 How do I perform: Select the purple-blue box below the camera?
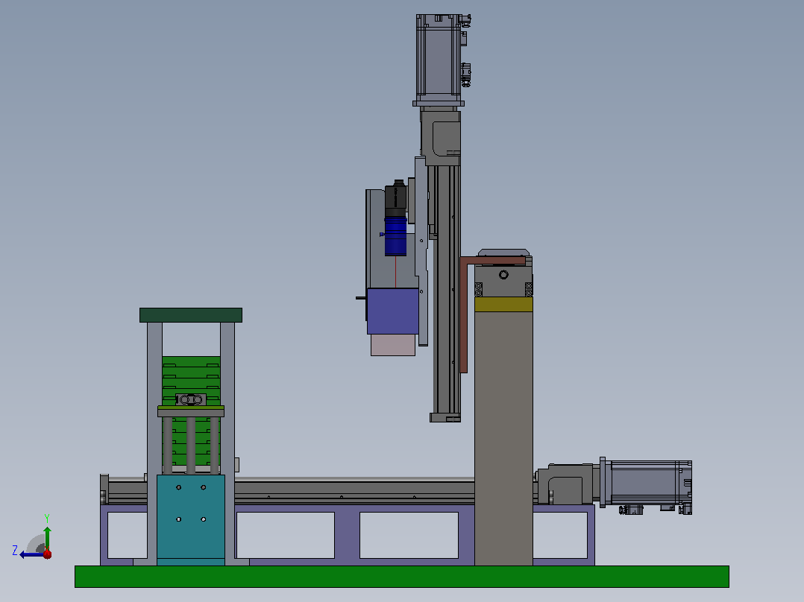pyautogui.click(x=393, y=311)
